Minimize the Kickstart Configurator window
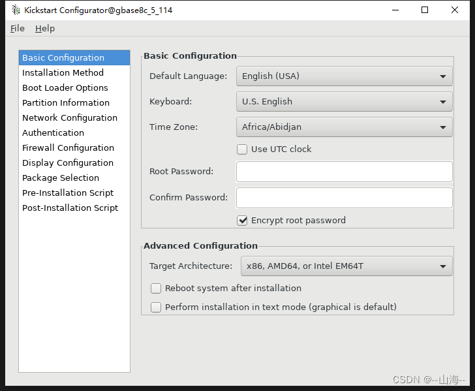Screen dimensions: 475x391 tap(395, 10)
